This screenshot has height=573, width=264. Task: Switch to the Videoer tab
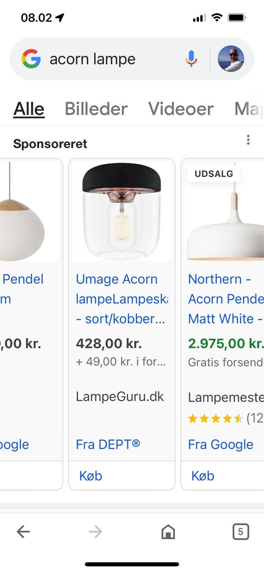(181, 109)
